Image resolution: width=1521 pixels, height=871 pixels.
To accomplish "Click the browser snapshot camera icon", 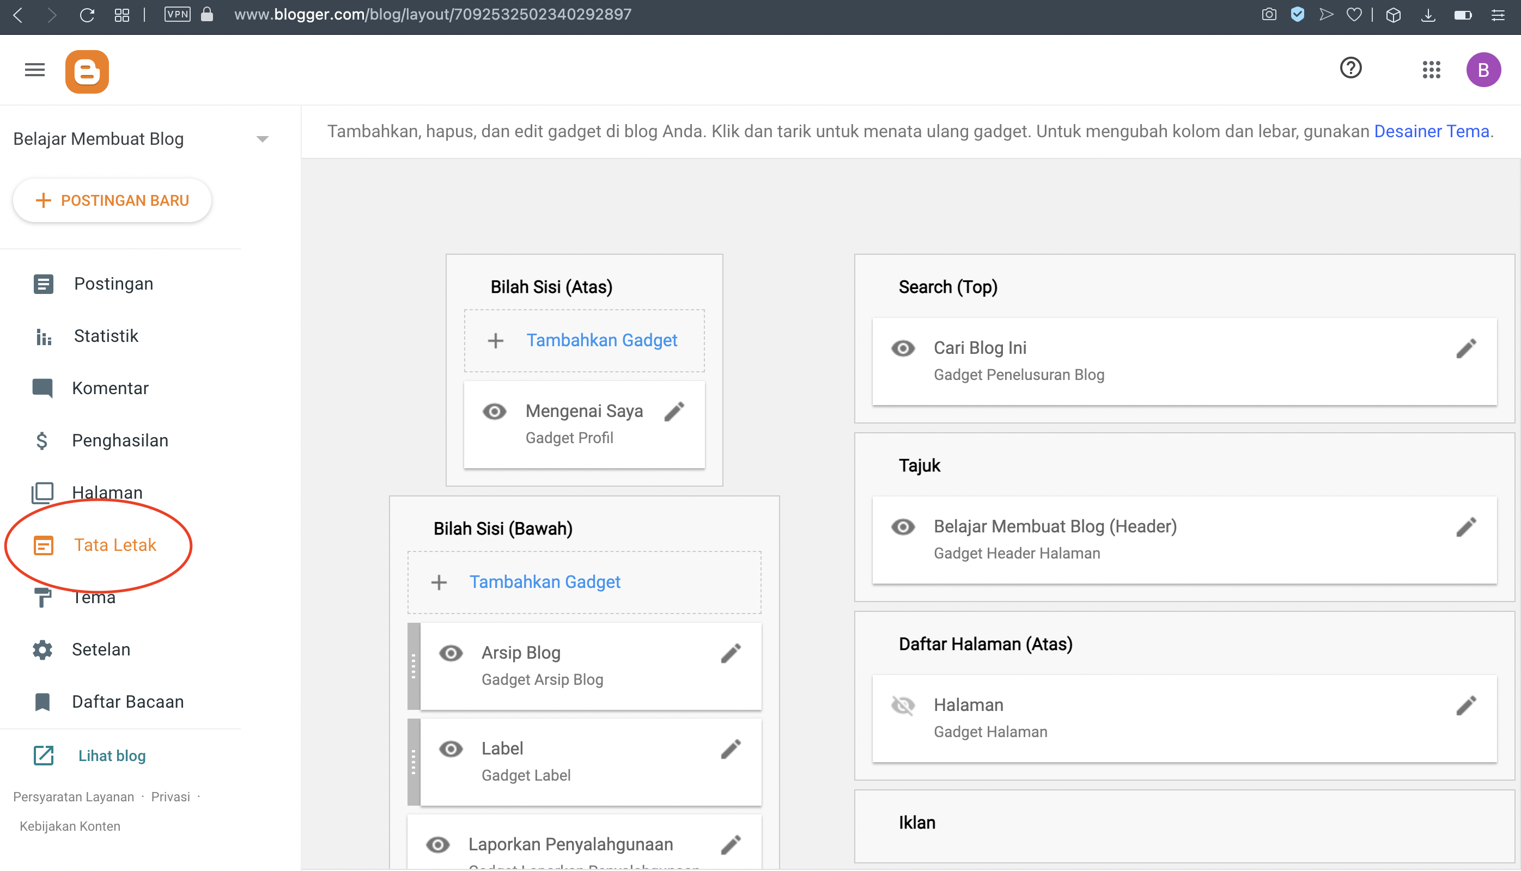I will pyautogui.click(x=1268, y=15).
